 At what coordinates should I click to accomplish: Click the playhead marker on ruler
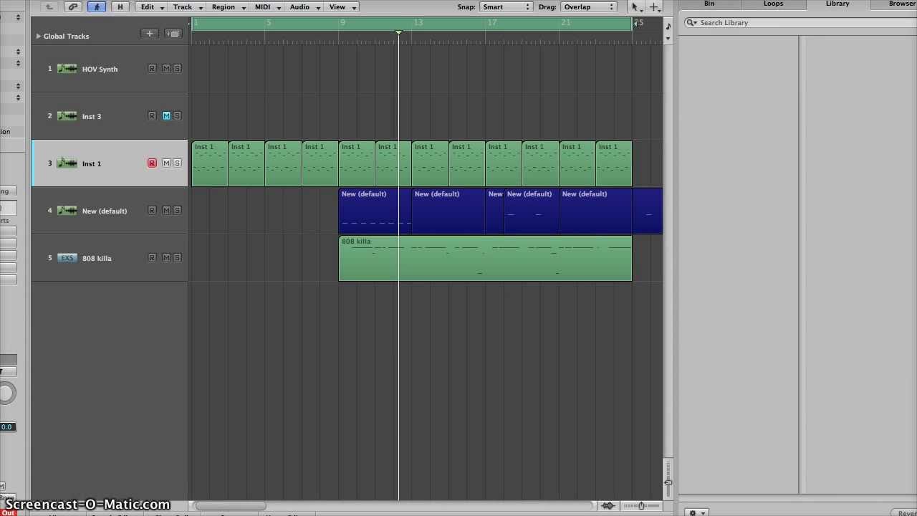pyautogui.click(x=398, y=32)
